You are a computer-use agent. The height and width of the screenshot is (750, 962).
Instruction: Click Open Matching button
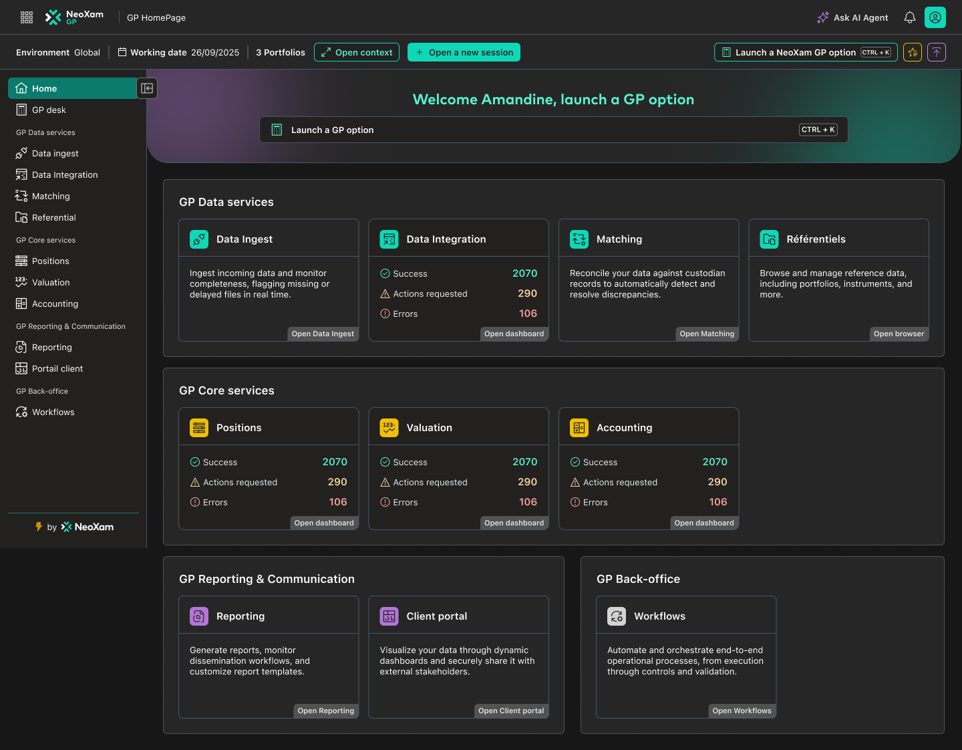[x=707, y=334]
